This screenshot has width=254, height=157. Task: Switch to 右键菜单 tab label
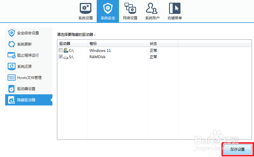(x=175, y=18)
